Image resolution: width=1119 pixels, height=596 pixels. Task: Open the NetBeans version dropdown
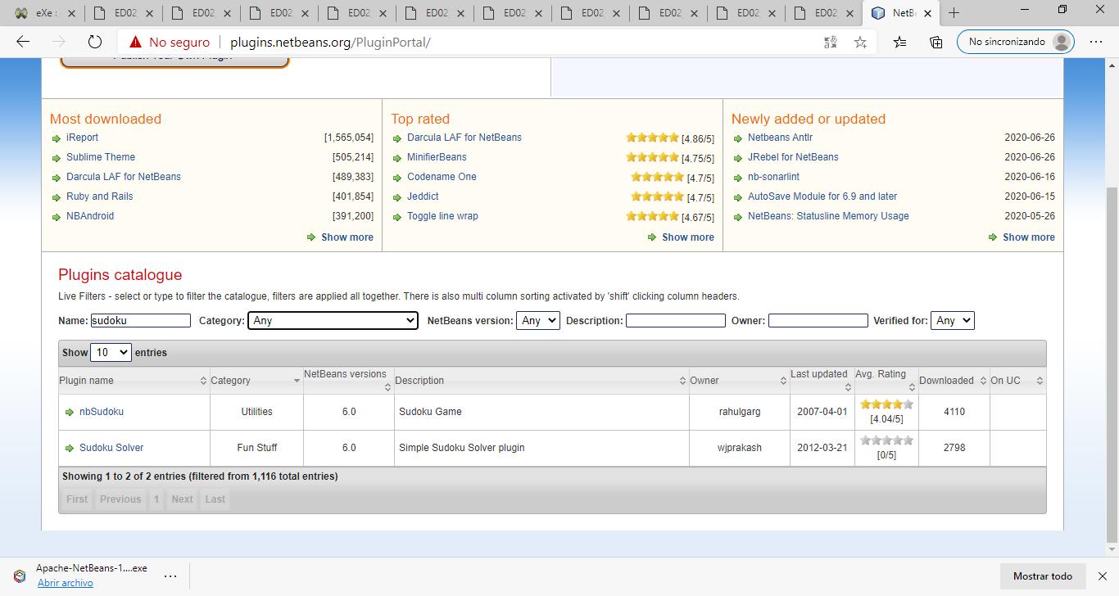pyautogui.click(x=538, y=321)
